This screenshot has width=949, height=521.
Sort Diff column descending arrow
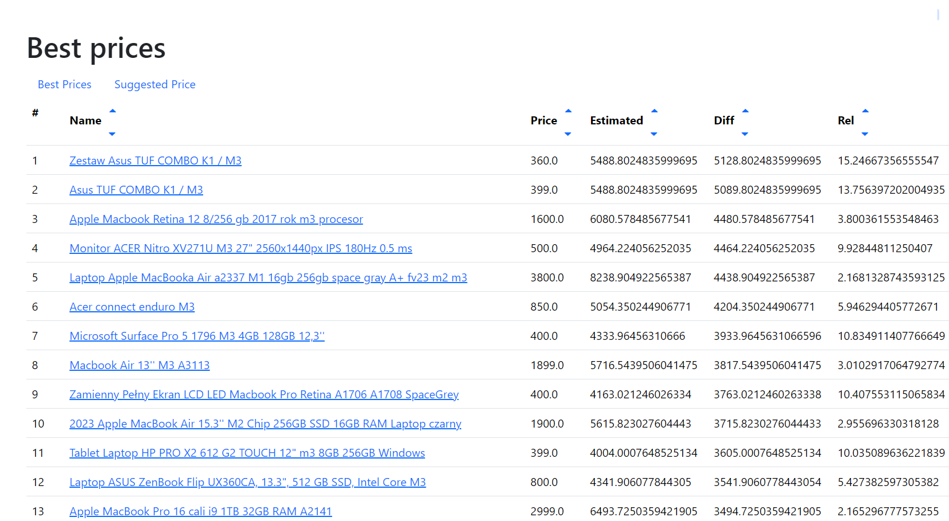(745, 134)
